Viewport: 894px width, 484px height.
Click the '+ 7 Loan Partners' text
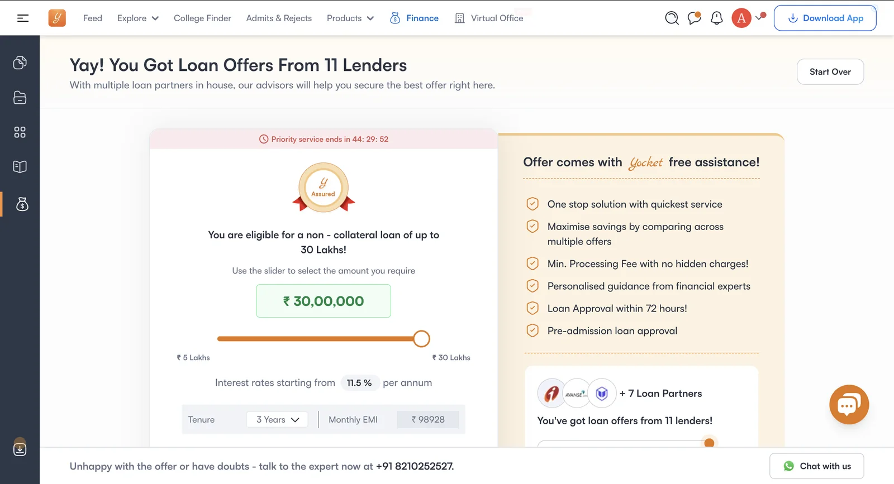click(x=660, y=394)
